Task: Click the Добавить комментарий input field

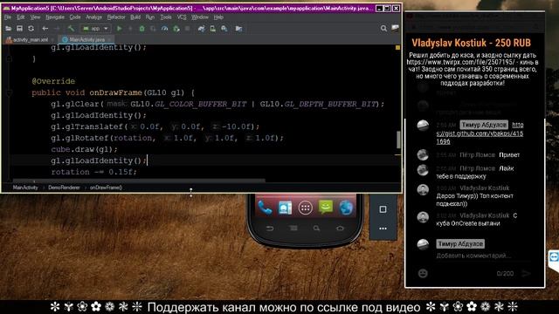Action: [x=474, y=256]
